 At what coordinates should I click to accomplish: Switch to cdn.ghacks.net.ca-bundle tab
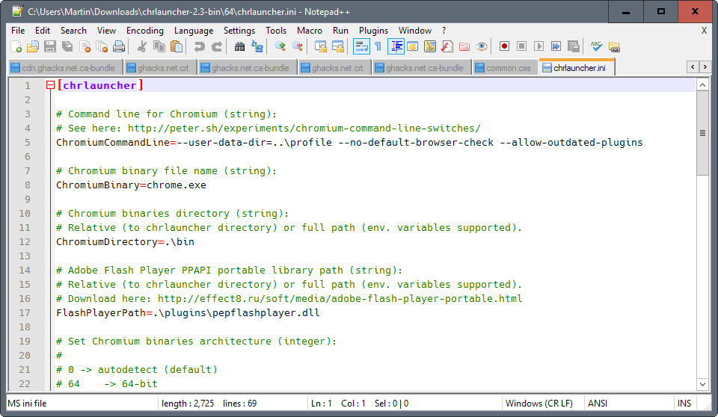click(64, 68)
